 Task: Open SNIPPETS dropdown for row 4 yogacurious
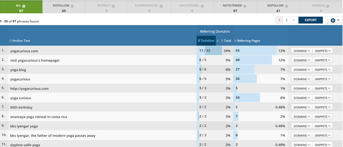(x=322, y=79)
